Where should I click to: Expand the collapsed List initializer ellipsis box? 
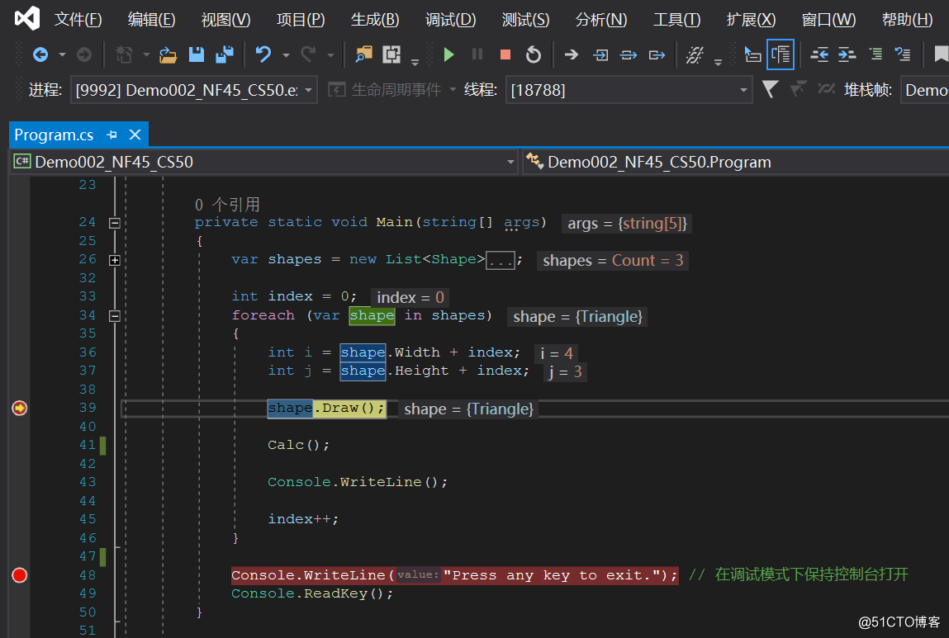click(x=501, y=261)
